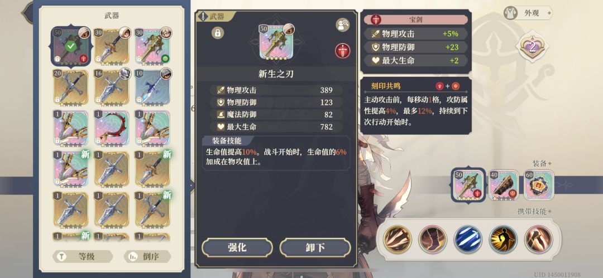Image resolution: width=603 pixels, height=278 pixels.
Task: Toggle the weapon lock icon
Action: tap(218, 33)
